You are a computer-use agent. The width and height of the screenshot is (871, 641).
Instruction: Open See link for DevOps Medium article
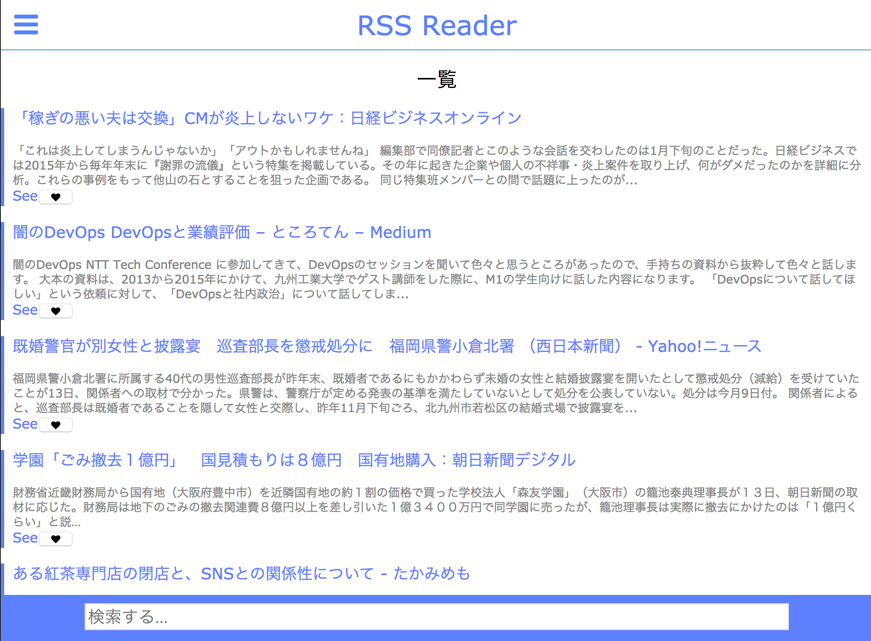point(25,310)
